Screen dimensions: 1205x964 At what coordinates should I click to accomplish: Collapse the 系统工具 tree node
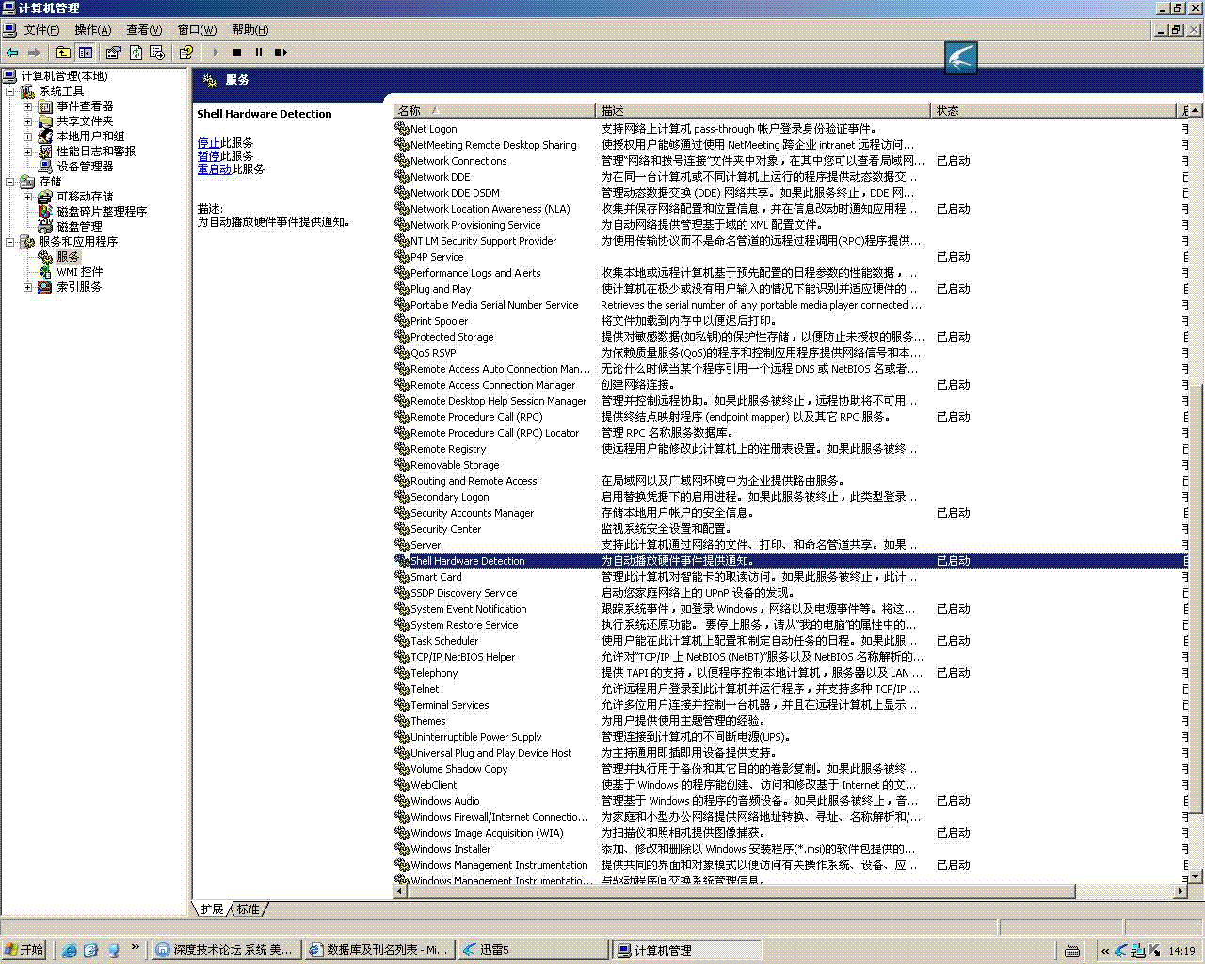pos(10,91)
